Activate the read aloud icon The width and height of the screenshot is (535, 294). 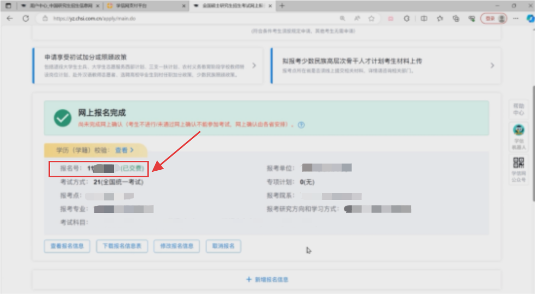tap(357, 18)
